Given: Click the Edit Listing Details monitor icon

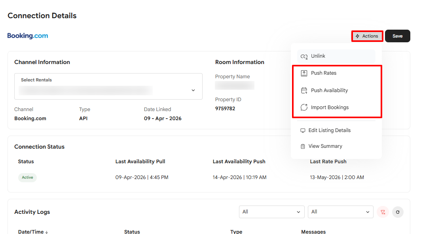Looking at the screenshot, I should pos(303,130).
